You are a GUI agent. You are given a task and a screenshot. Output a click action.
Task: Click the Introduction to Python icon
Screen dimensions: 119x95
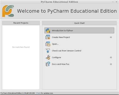[48, 31]
